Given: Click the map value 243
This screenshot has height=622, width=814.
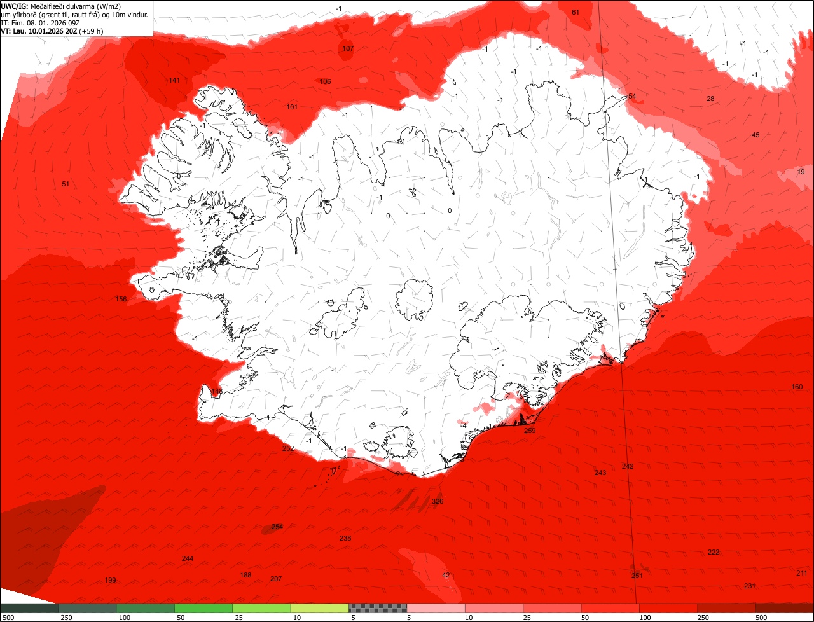Looking at the screenshot, I should (600, 473).
